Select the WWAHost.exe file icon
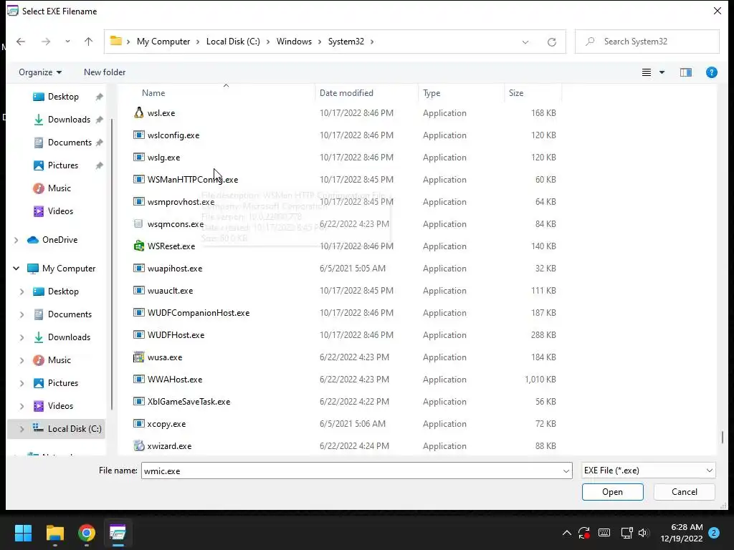The image size is (734, 550). click(138, 380)
